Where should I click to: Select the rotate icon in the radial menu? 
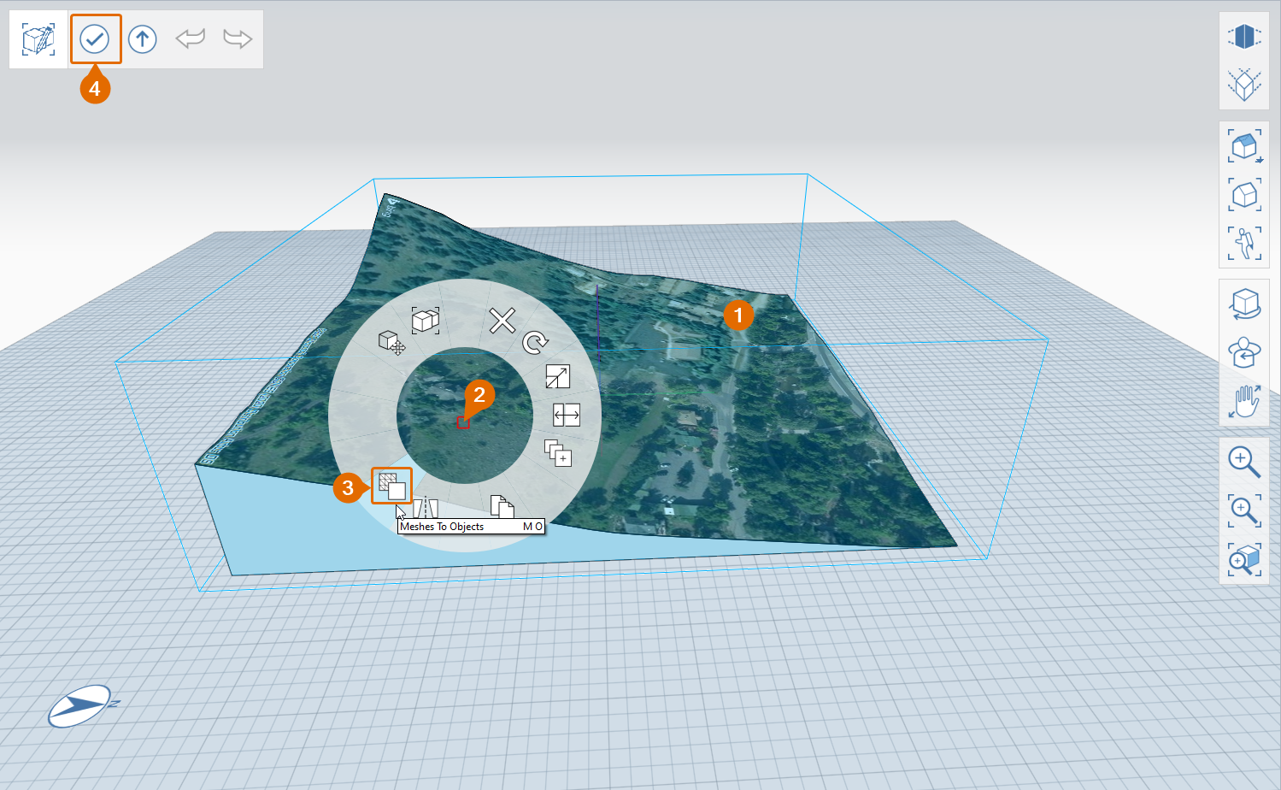coord(535,343)
